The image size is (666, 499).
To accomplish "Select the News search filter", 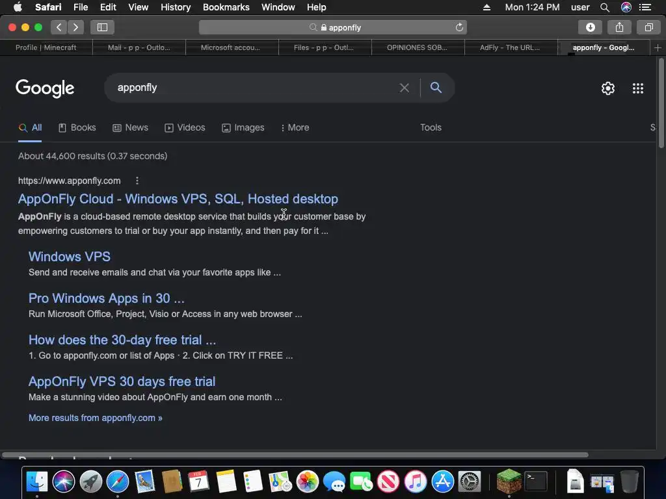I will pos(130,128).
